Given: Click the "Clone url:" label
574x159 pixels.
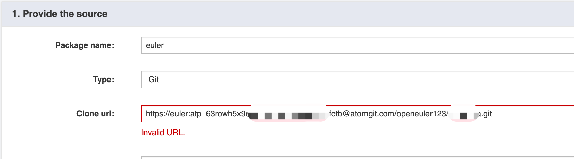Looking at the screenshot, I should pos(95,114).
